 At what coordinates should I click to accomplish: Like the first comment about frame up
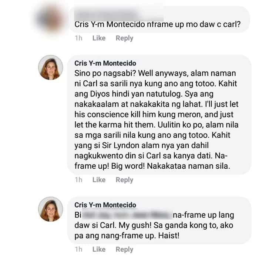point(99,38)
